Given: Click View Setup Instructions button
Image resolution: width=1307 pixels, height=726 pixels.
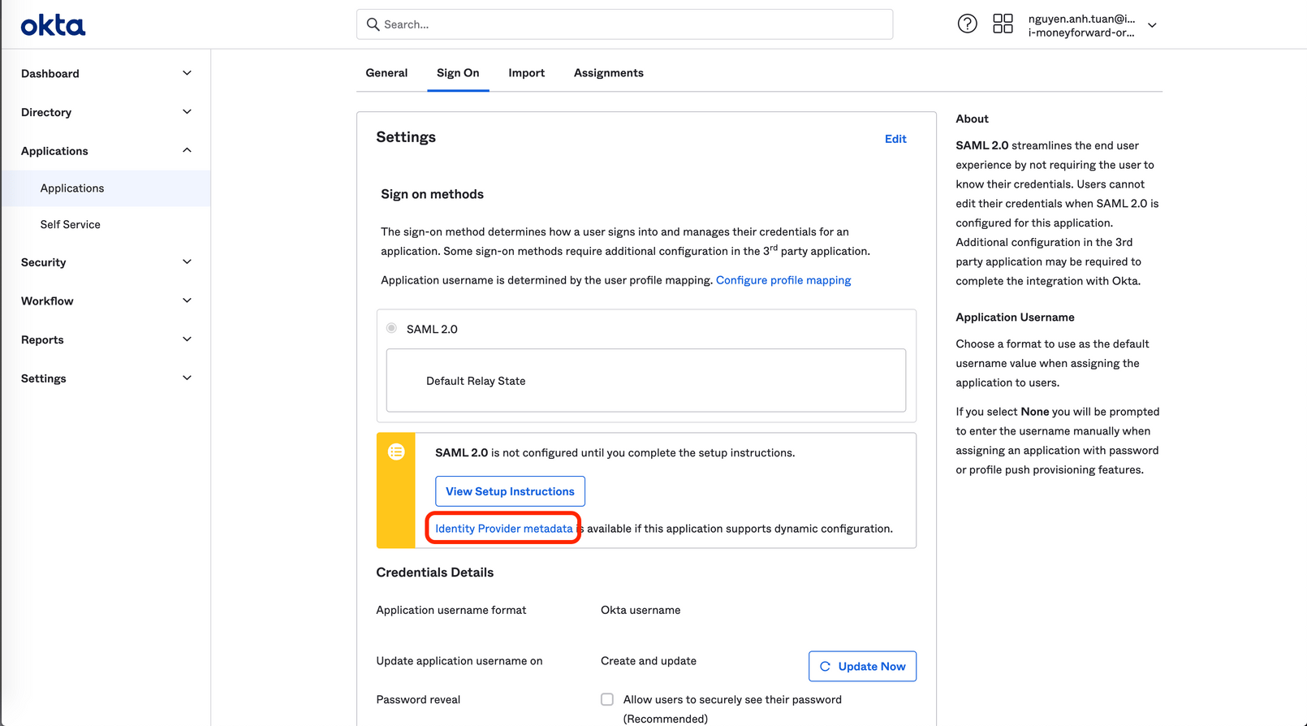Looking at the screenshot, I should click(x=510, y=491).
